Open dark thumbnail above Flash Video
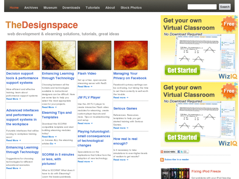 click(94, 55)
